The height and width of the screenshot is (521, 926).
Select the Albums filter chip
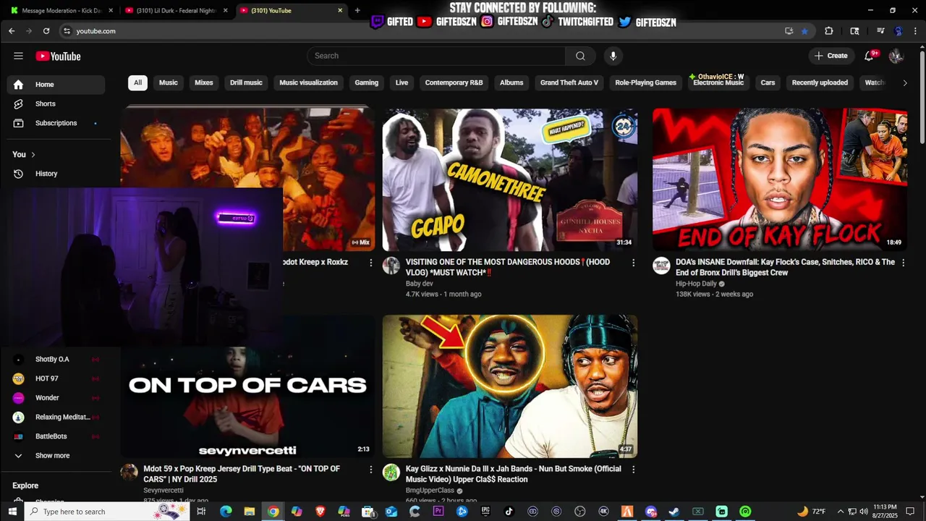(x=511, y=82)
